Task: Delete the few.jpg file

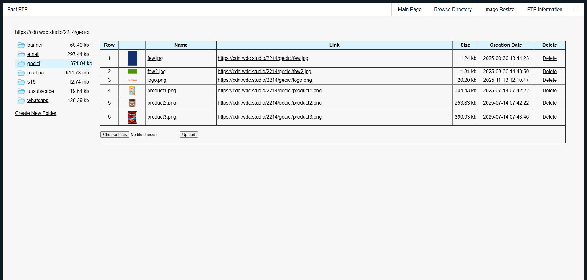Action: (x=549, y=58)
